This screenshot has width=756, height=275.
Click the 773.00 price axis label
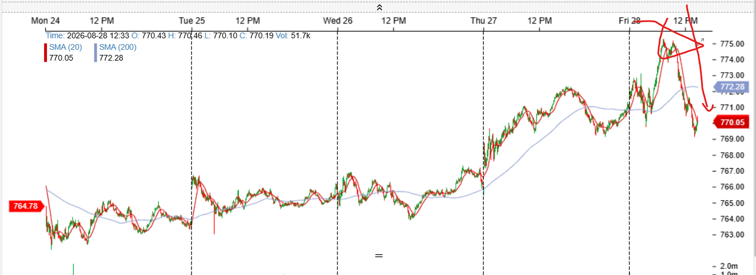[732, 75]
